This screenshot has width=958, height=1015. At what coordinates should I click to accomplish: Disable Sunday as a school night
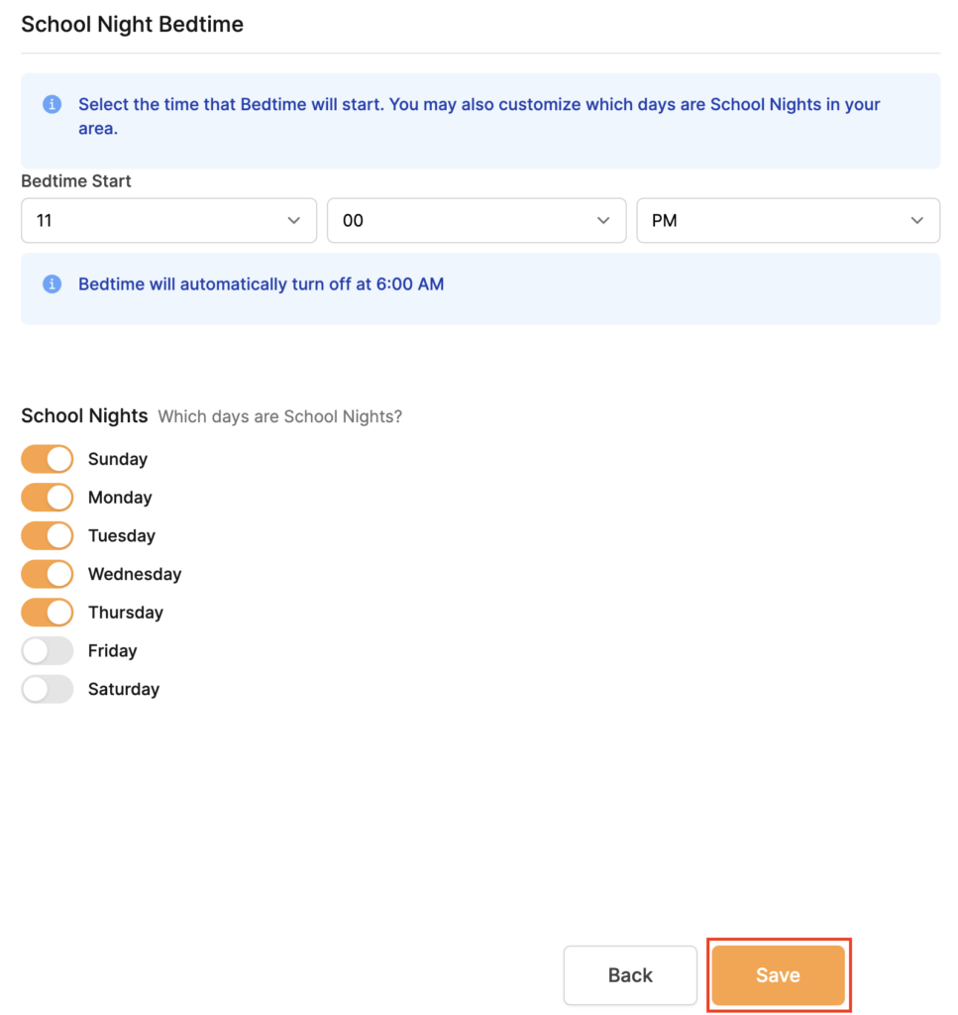point(48,459)
